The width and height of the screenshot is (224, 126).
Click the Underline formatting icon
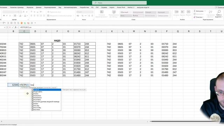(10, 15)
